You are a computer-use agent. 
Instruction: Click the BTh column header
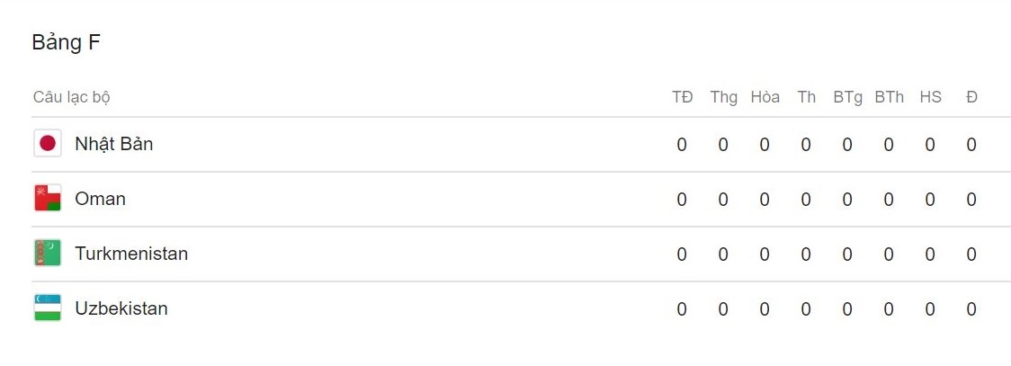[889, 97]
